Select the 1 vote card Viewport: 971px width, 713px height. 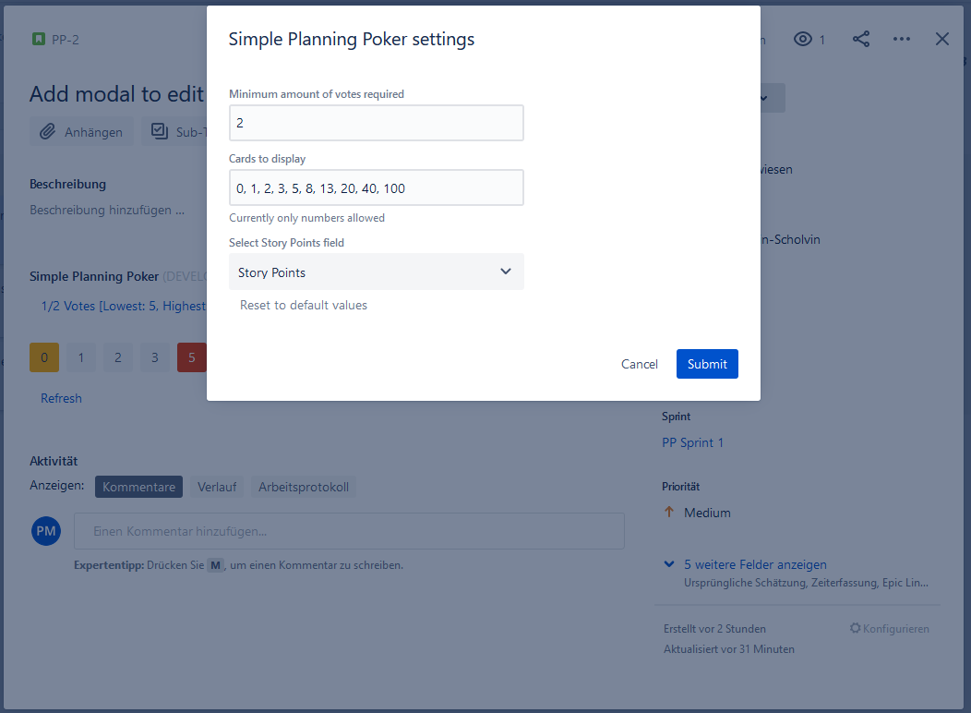tap(81, 357)
